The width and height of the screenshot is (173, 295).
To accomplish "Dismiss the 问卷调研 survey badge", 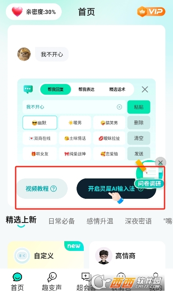I will [160, 162].
